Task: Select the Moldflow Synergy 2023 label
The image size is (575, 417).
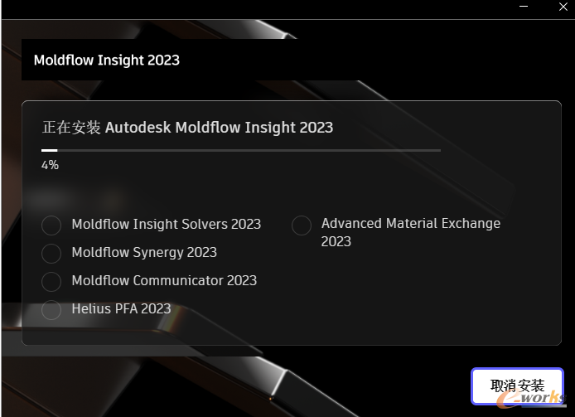Action: [144, 252]
